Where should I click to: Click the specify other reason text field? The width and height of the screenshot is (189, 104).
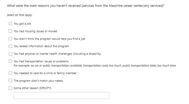(x=61, y=95)
